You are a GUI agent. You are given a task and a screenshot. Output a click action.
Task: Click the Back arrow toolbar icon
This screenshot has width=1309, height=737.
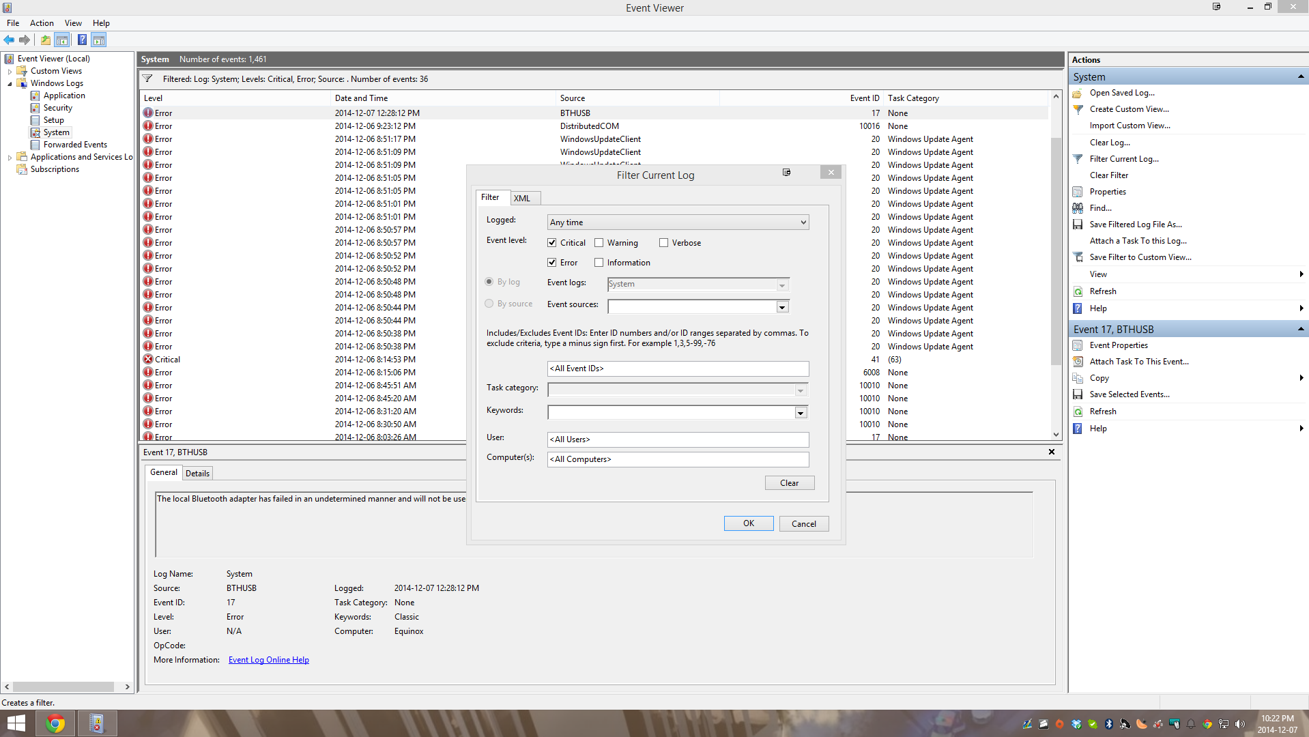tap(9, 40)
